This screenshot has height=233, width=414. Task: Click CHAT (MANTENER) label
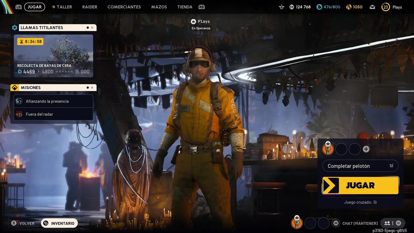tap(360, 223)
